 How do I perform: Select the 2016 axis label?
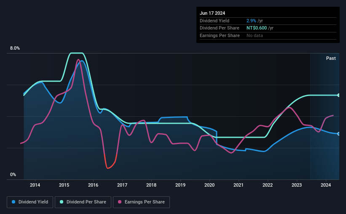pos(93,185)
